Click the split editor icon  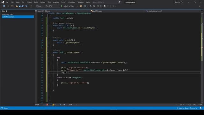tap(202, 11)
